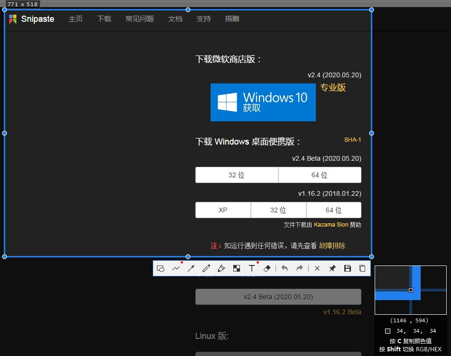This screenshot has height=356, width=451.
Task: Click the bottom-right selection resize handle
Action: (x=371, y=256)
